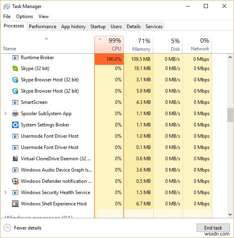
Task: Click the 0.6 MB memory value
Action: [144, 159]
